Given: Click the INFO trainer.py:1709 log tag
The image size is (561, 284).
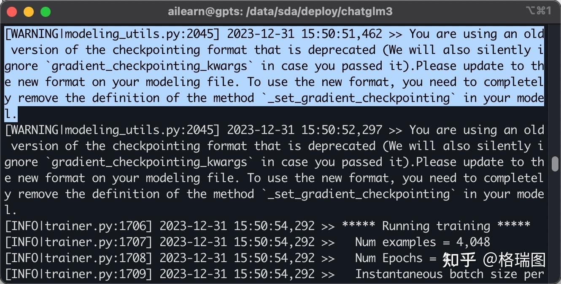Looking at the screenshot, I should tap(78, 274).
